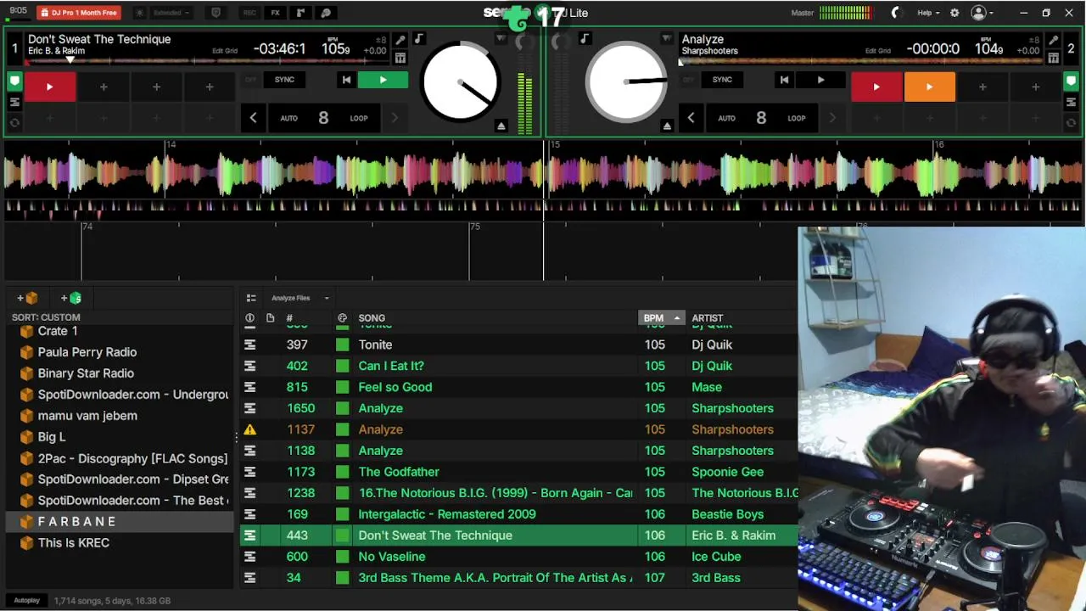
Task: Sort by SONG column header
Action: [x=372, y=318]
